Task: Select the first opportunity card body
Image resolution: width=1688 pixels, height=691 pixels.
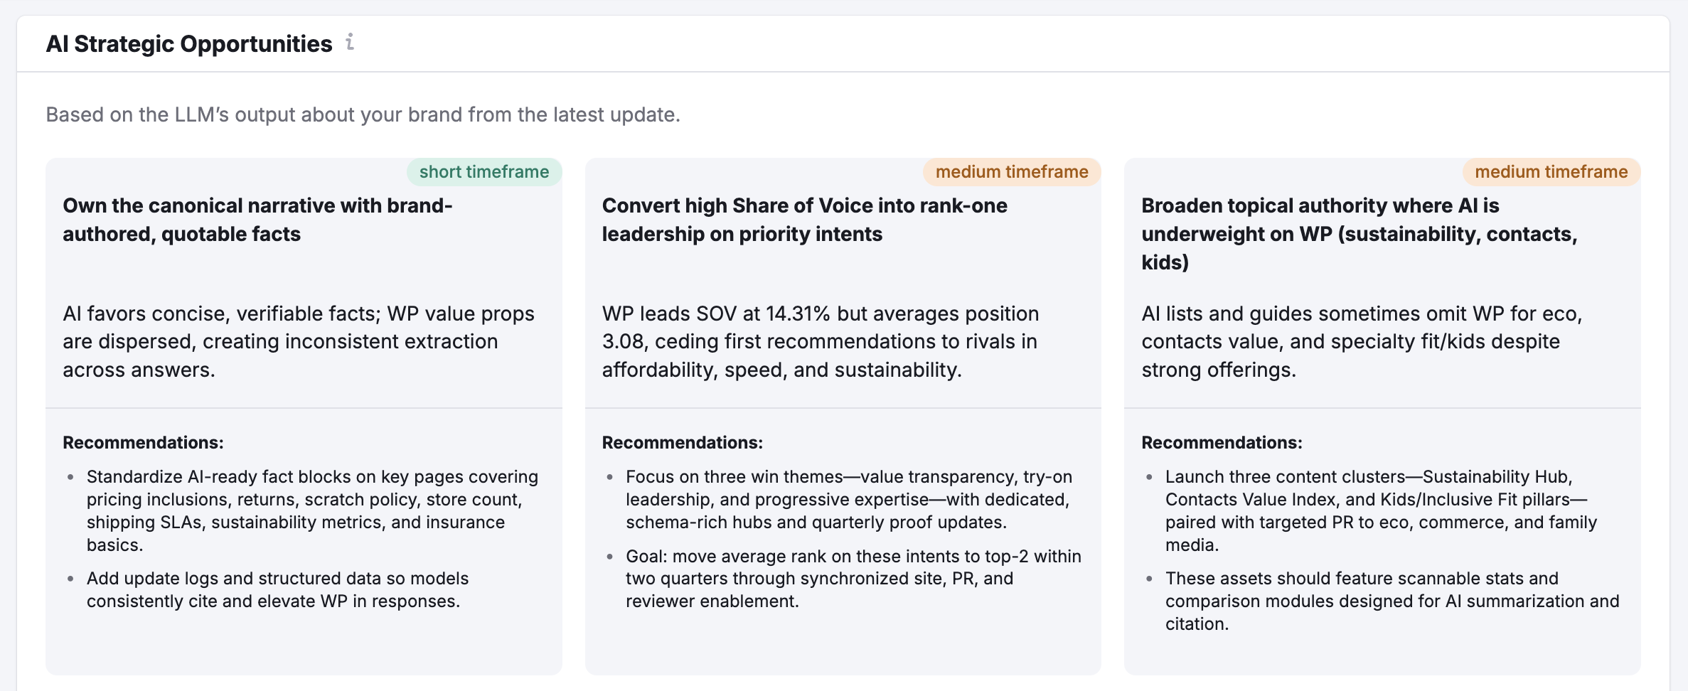Action: click(299, 341)
